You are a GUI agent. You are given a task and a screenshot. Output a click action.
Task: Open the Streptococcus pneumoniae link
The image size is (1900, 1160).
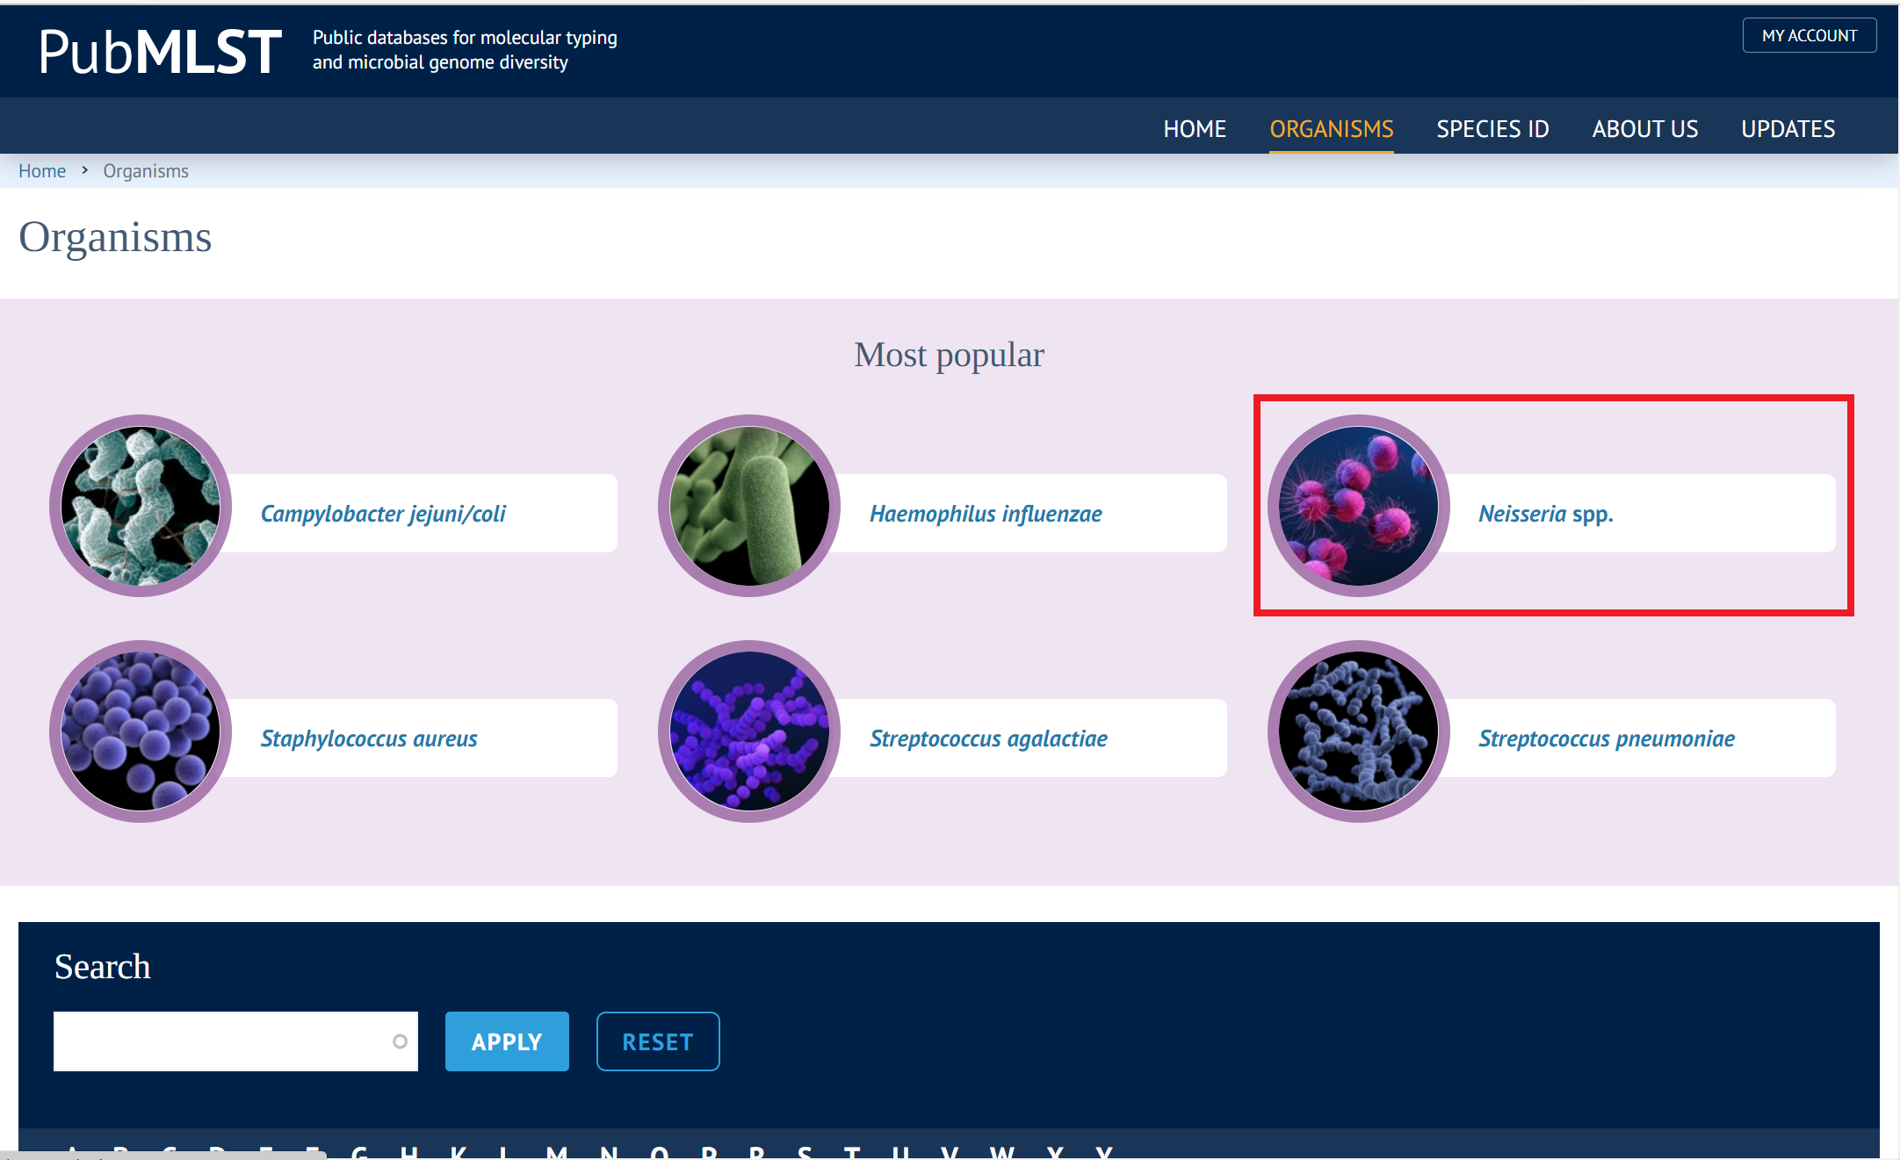pos(1607,739)
